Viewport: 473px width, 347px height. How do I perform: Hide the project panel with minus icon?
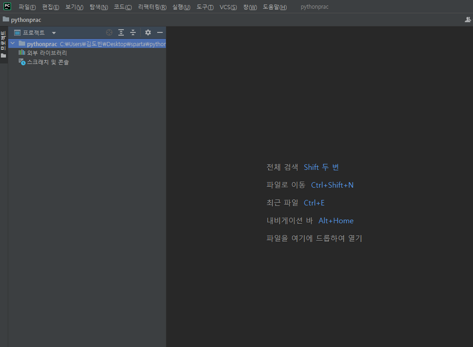click(160, 32)
